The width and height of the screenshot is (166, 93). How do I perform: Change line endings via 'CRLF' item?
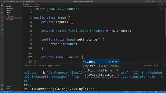tap(141, 92)
